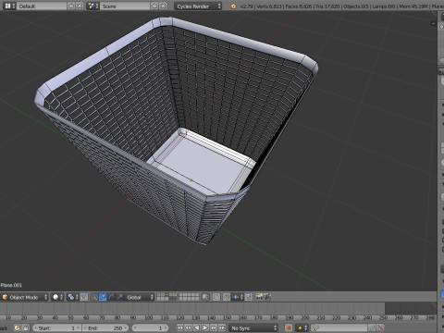Select the first layer grid block
The image size is (444, 333).
click(166, 297)
